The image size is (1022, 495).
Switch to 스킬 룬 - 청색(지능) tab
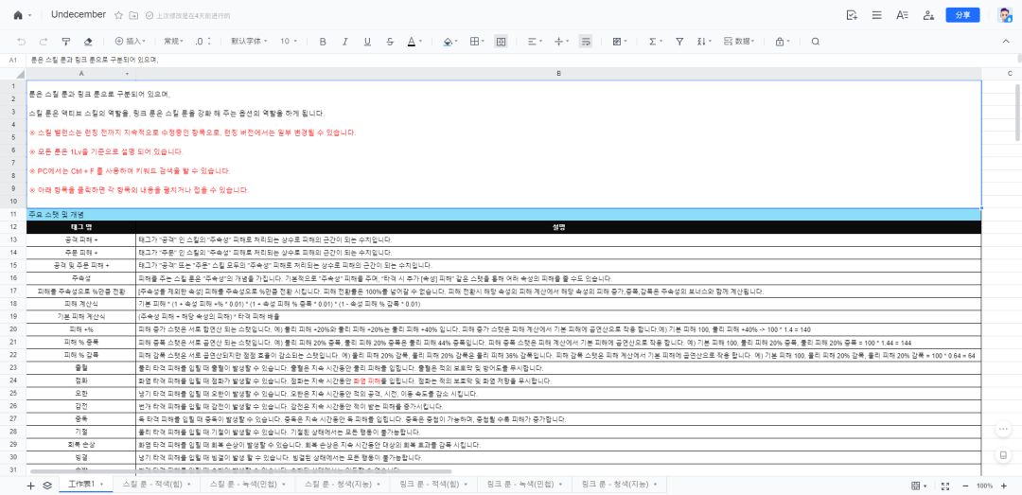[341, 485]
